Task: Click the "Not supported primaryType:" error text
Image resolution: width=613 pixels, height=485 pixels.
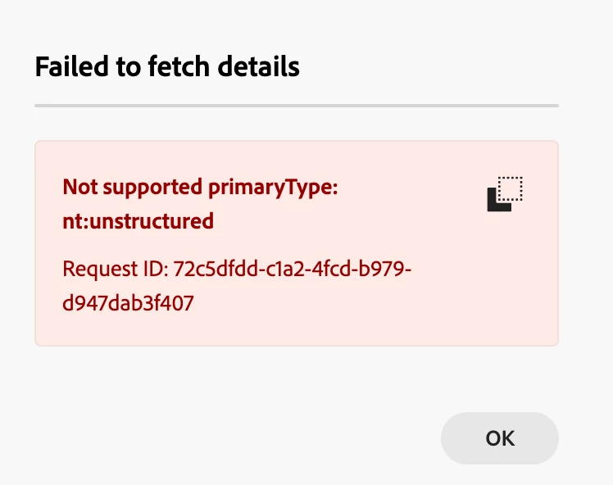Action: [x=200, y=187]
